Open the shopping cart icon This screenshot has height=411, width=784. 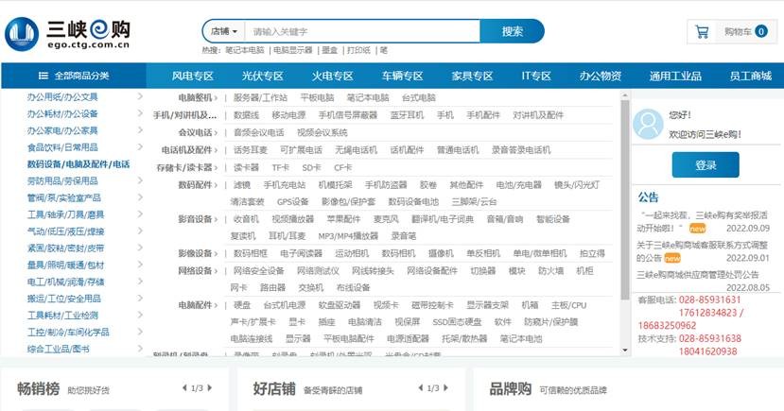pos(702,32)
